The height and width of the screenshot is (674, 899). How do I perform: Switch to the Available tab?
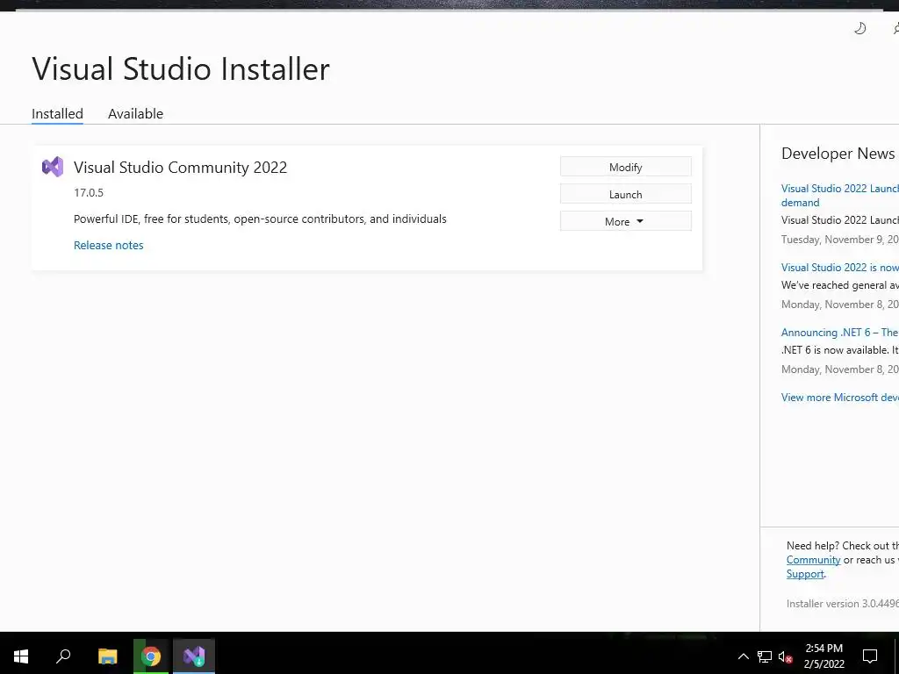[x=135, y=113]
